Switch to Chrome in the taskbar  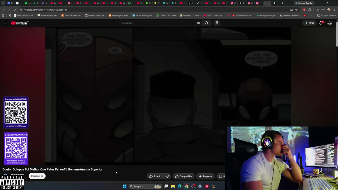186,186
